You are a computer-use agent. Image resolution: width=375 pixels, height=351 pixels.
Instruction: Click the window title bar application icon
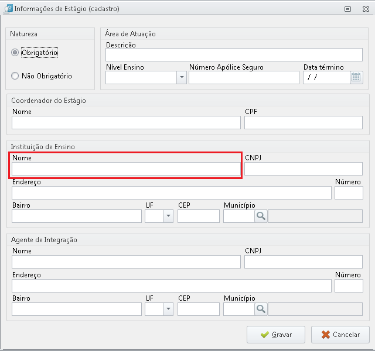tap(8, 9)
